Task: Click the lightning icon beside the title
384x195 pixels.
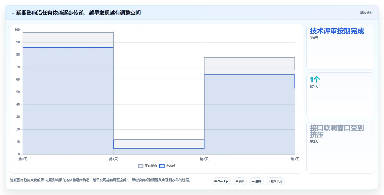Action: click(12, 13)
